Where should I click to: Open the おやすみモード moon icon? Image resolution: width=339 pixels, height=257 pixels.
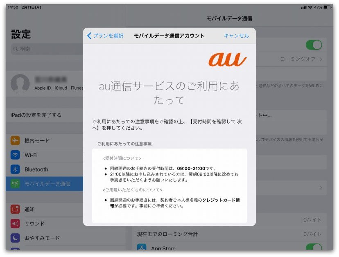[x=15, y=238]
